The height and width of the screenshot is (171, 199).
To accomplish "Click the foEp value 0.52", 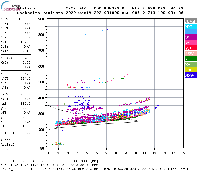I will click(x=26, y=37).
